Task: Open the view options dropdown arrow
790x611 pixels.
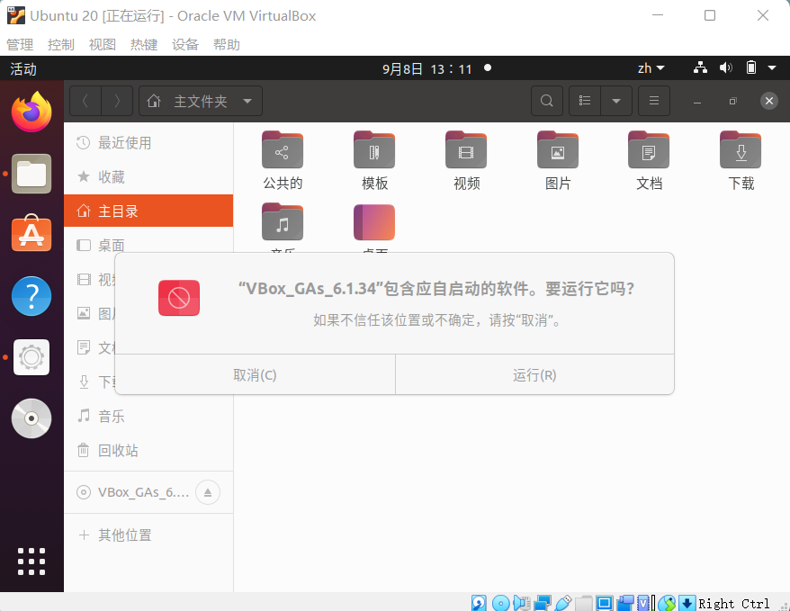Action: [x=616, y=101]
